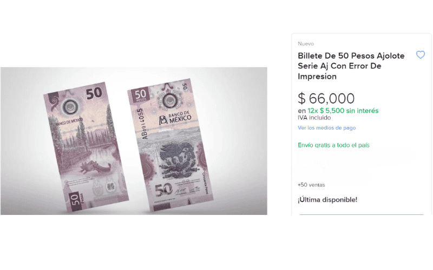This screenshot has height=270, width=433.
Task: Click the ¡Última disponible! stock notice
Action: point(327,200)
